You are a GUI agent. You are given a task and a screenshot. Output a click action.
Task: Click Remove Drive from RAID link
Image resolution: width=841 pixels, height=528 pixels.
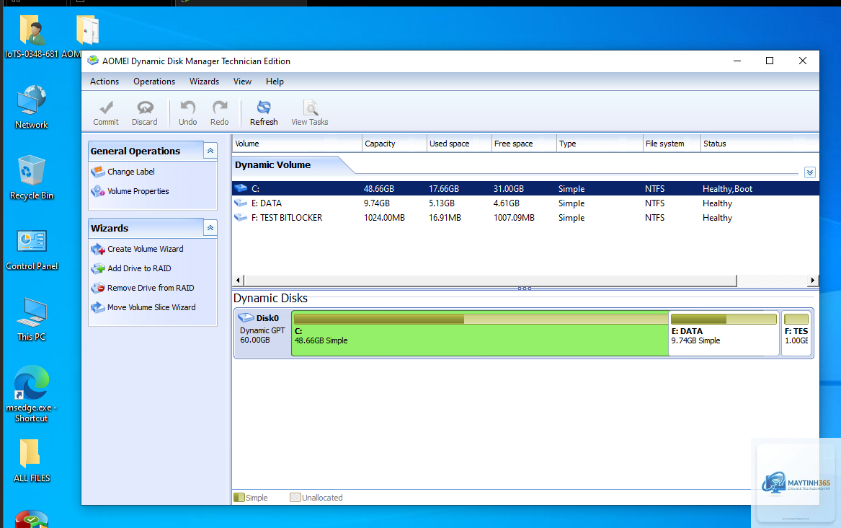click(151, 288)
